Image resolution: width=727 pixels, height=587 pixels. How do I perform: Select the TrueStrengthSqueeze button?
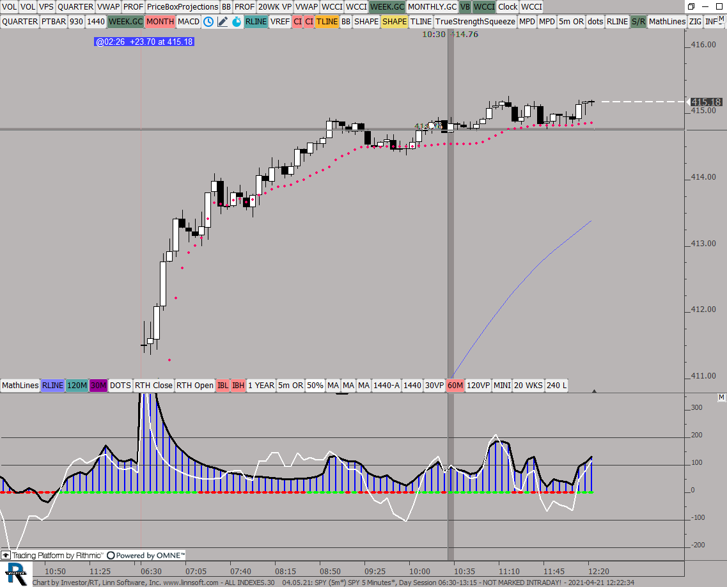pos(475,22)
